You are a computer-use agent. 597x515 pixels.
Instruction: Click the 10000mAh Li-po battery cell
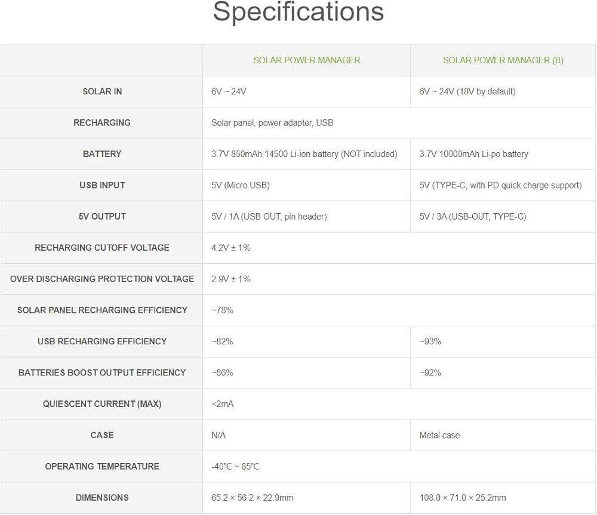(x=473, y=154)
